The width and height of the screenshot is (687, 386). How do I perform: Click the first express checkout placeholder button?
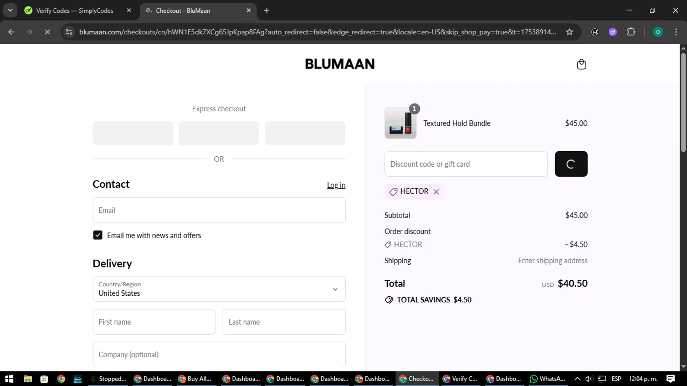coord(133,133)
